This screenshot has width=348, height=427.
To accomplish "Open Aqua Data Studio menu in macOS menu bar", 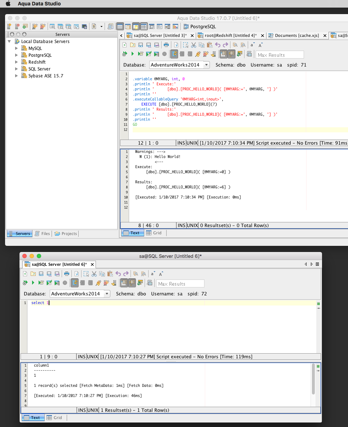I will (x=39, y=4).
